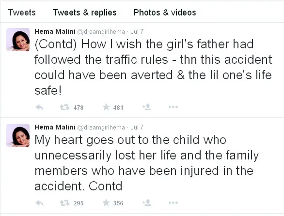
Task: Follow user icon on the second tweet
Action: [147, 202]
